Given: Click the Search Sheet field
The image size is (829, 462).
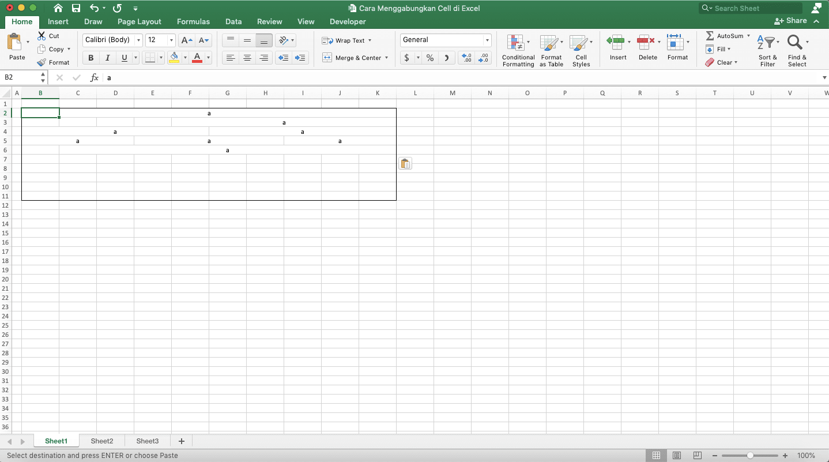Looking at the screenshot, I should click(751, 8).
